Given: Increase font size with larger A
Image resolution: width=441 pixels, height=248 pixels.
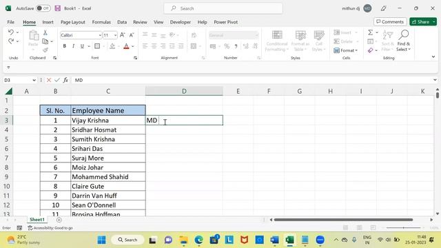Looking at the screenshot, I should click(x=123, y=35).
